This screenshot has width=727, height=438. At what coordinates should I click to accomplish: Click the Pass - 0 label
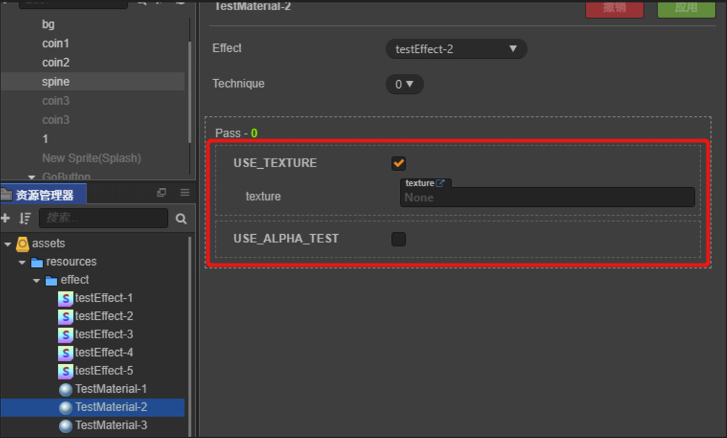pos(236,133)
